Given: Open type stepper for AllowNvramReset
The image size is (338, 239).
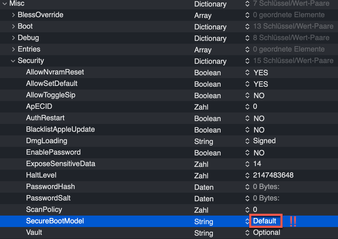Looking at the screenshot, I should (247, 73).
